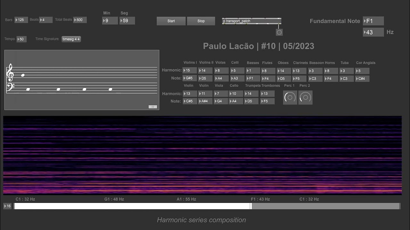The width and height of the screenshot is (410, 230).
Task: Click the Hz number box showing 43
Action: click(373, 32)
